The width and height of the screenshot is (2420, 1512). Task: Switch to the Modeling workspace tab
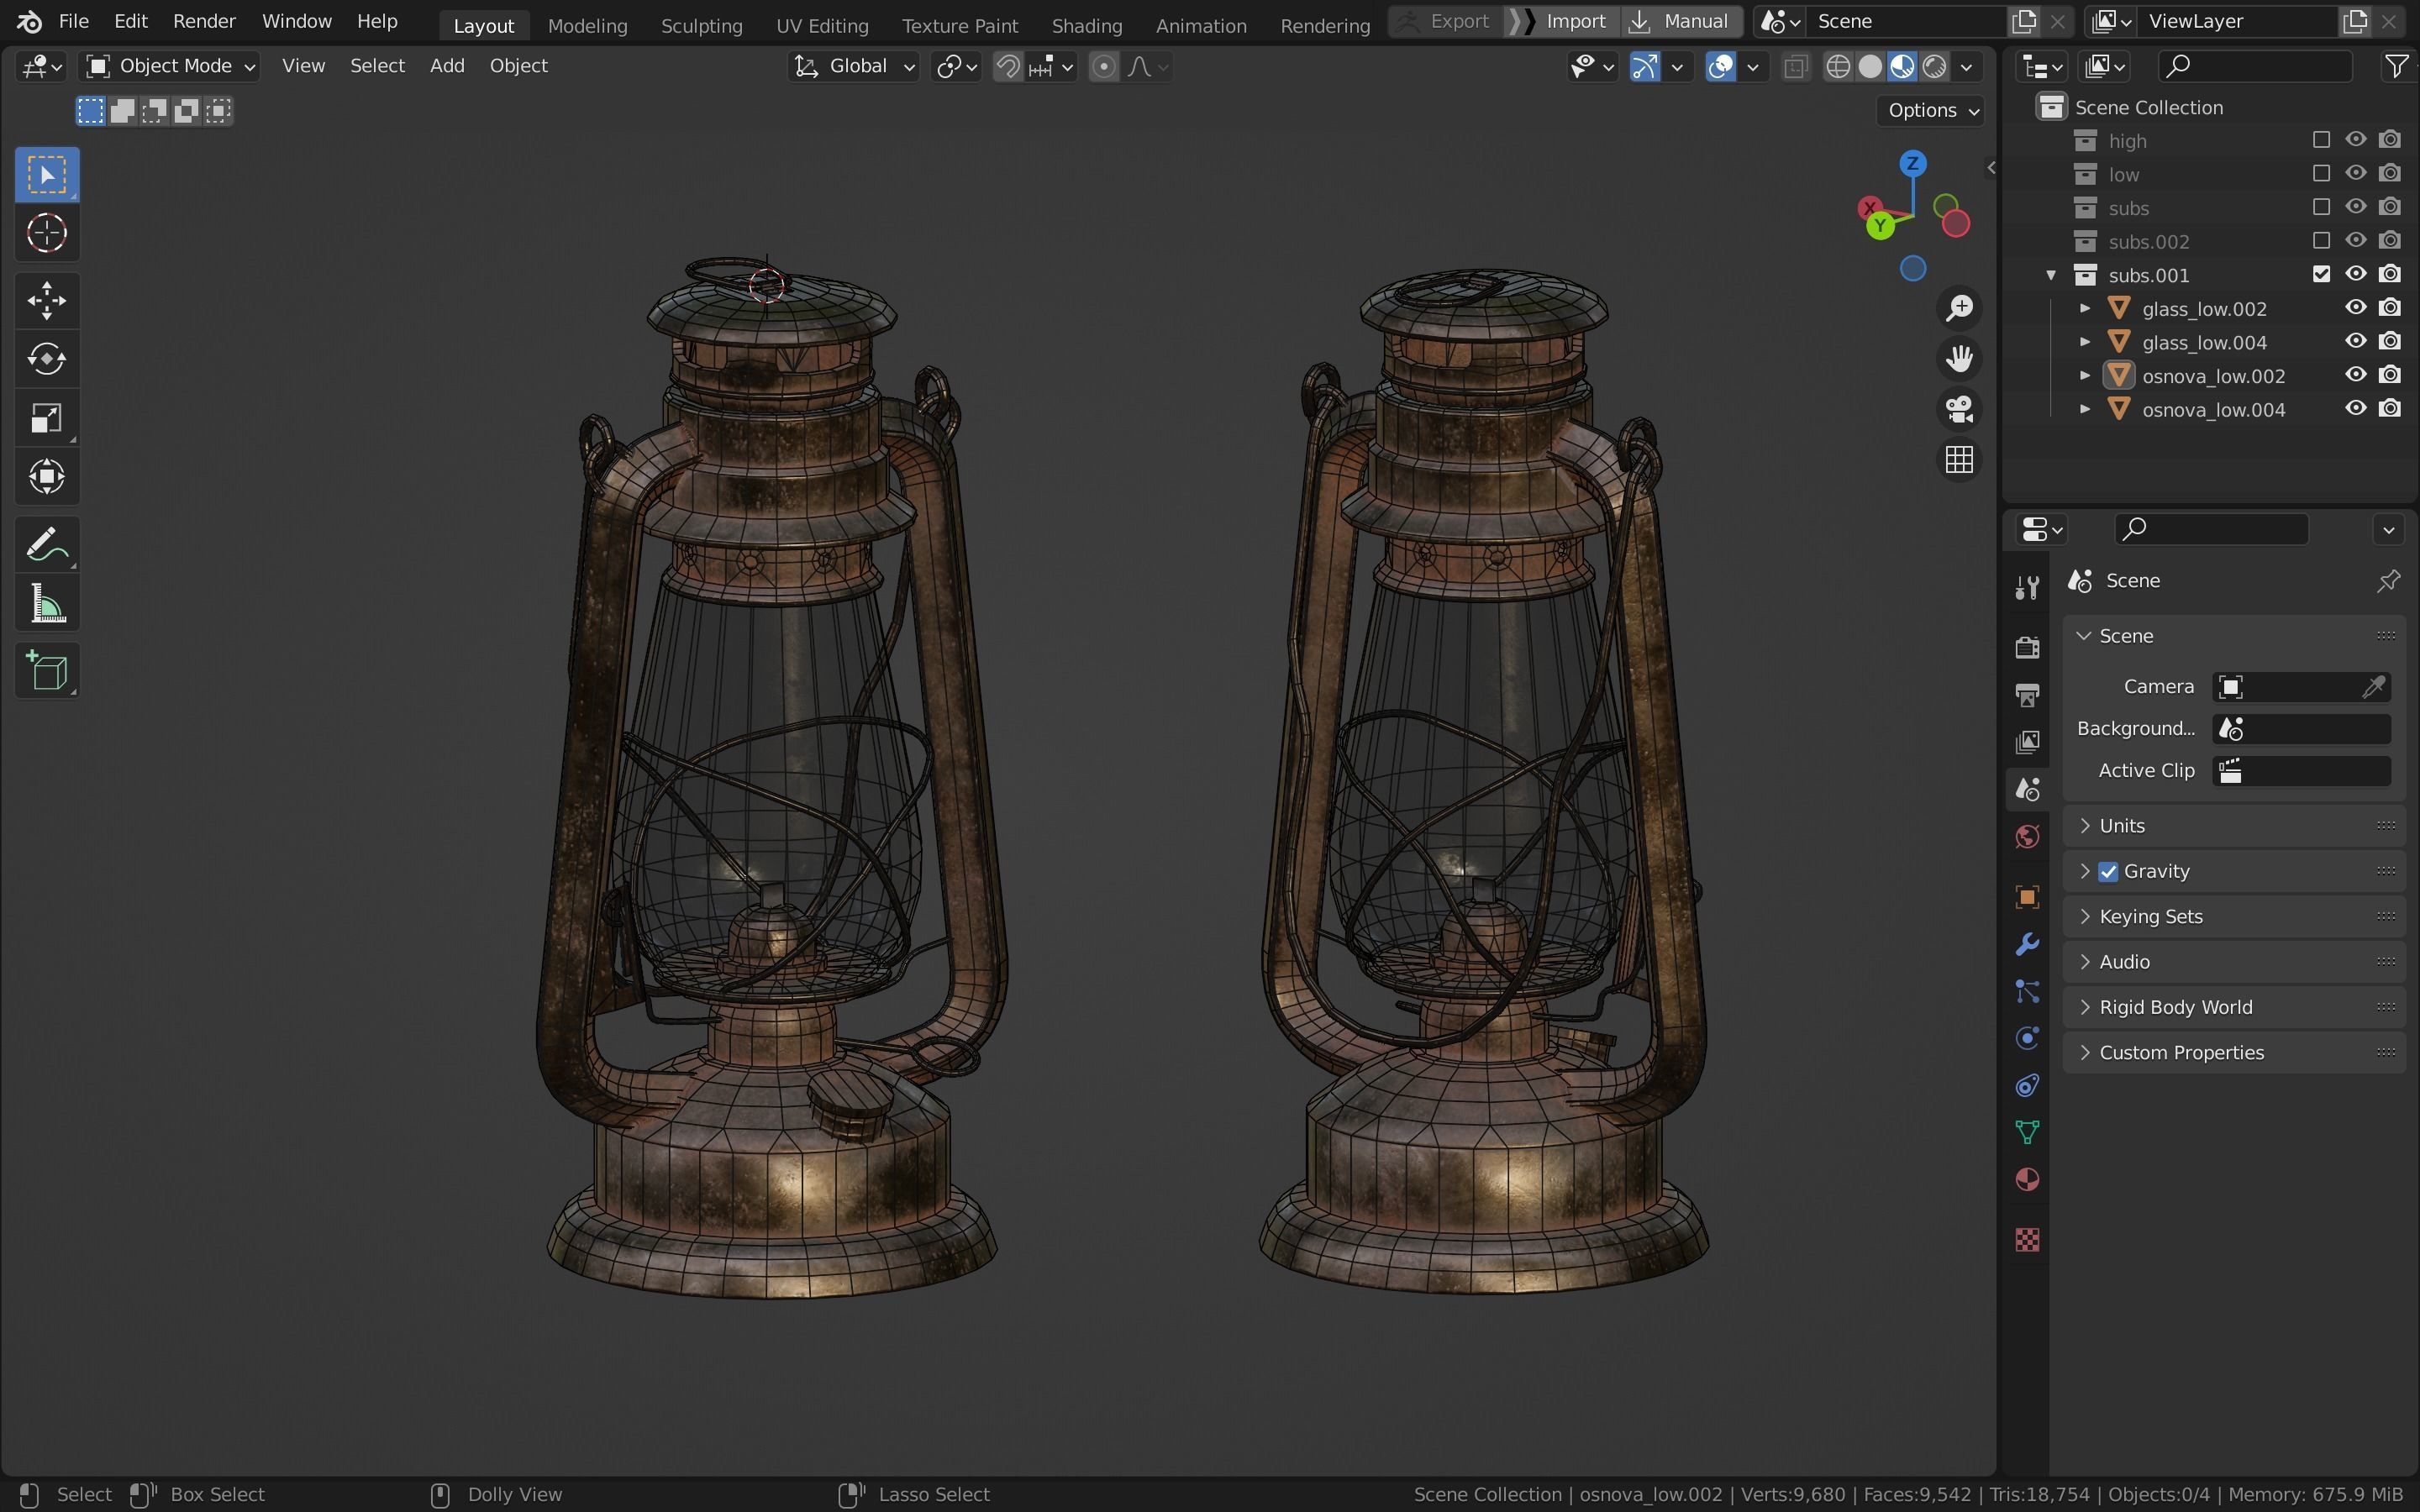tap(587, 25)
